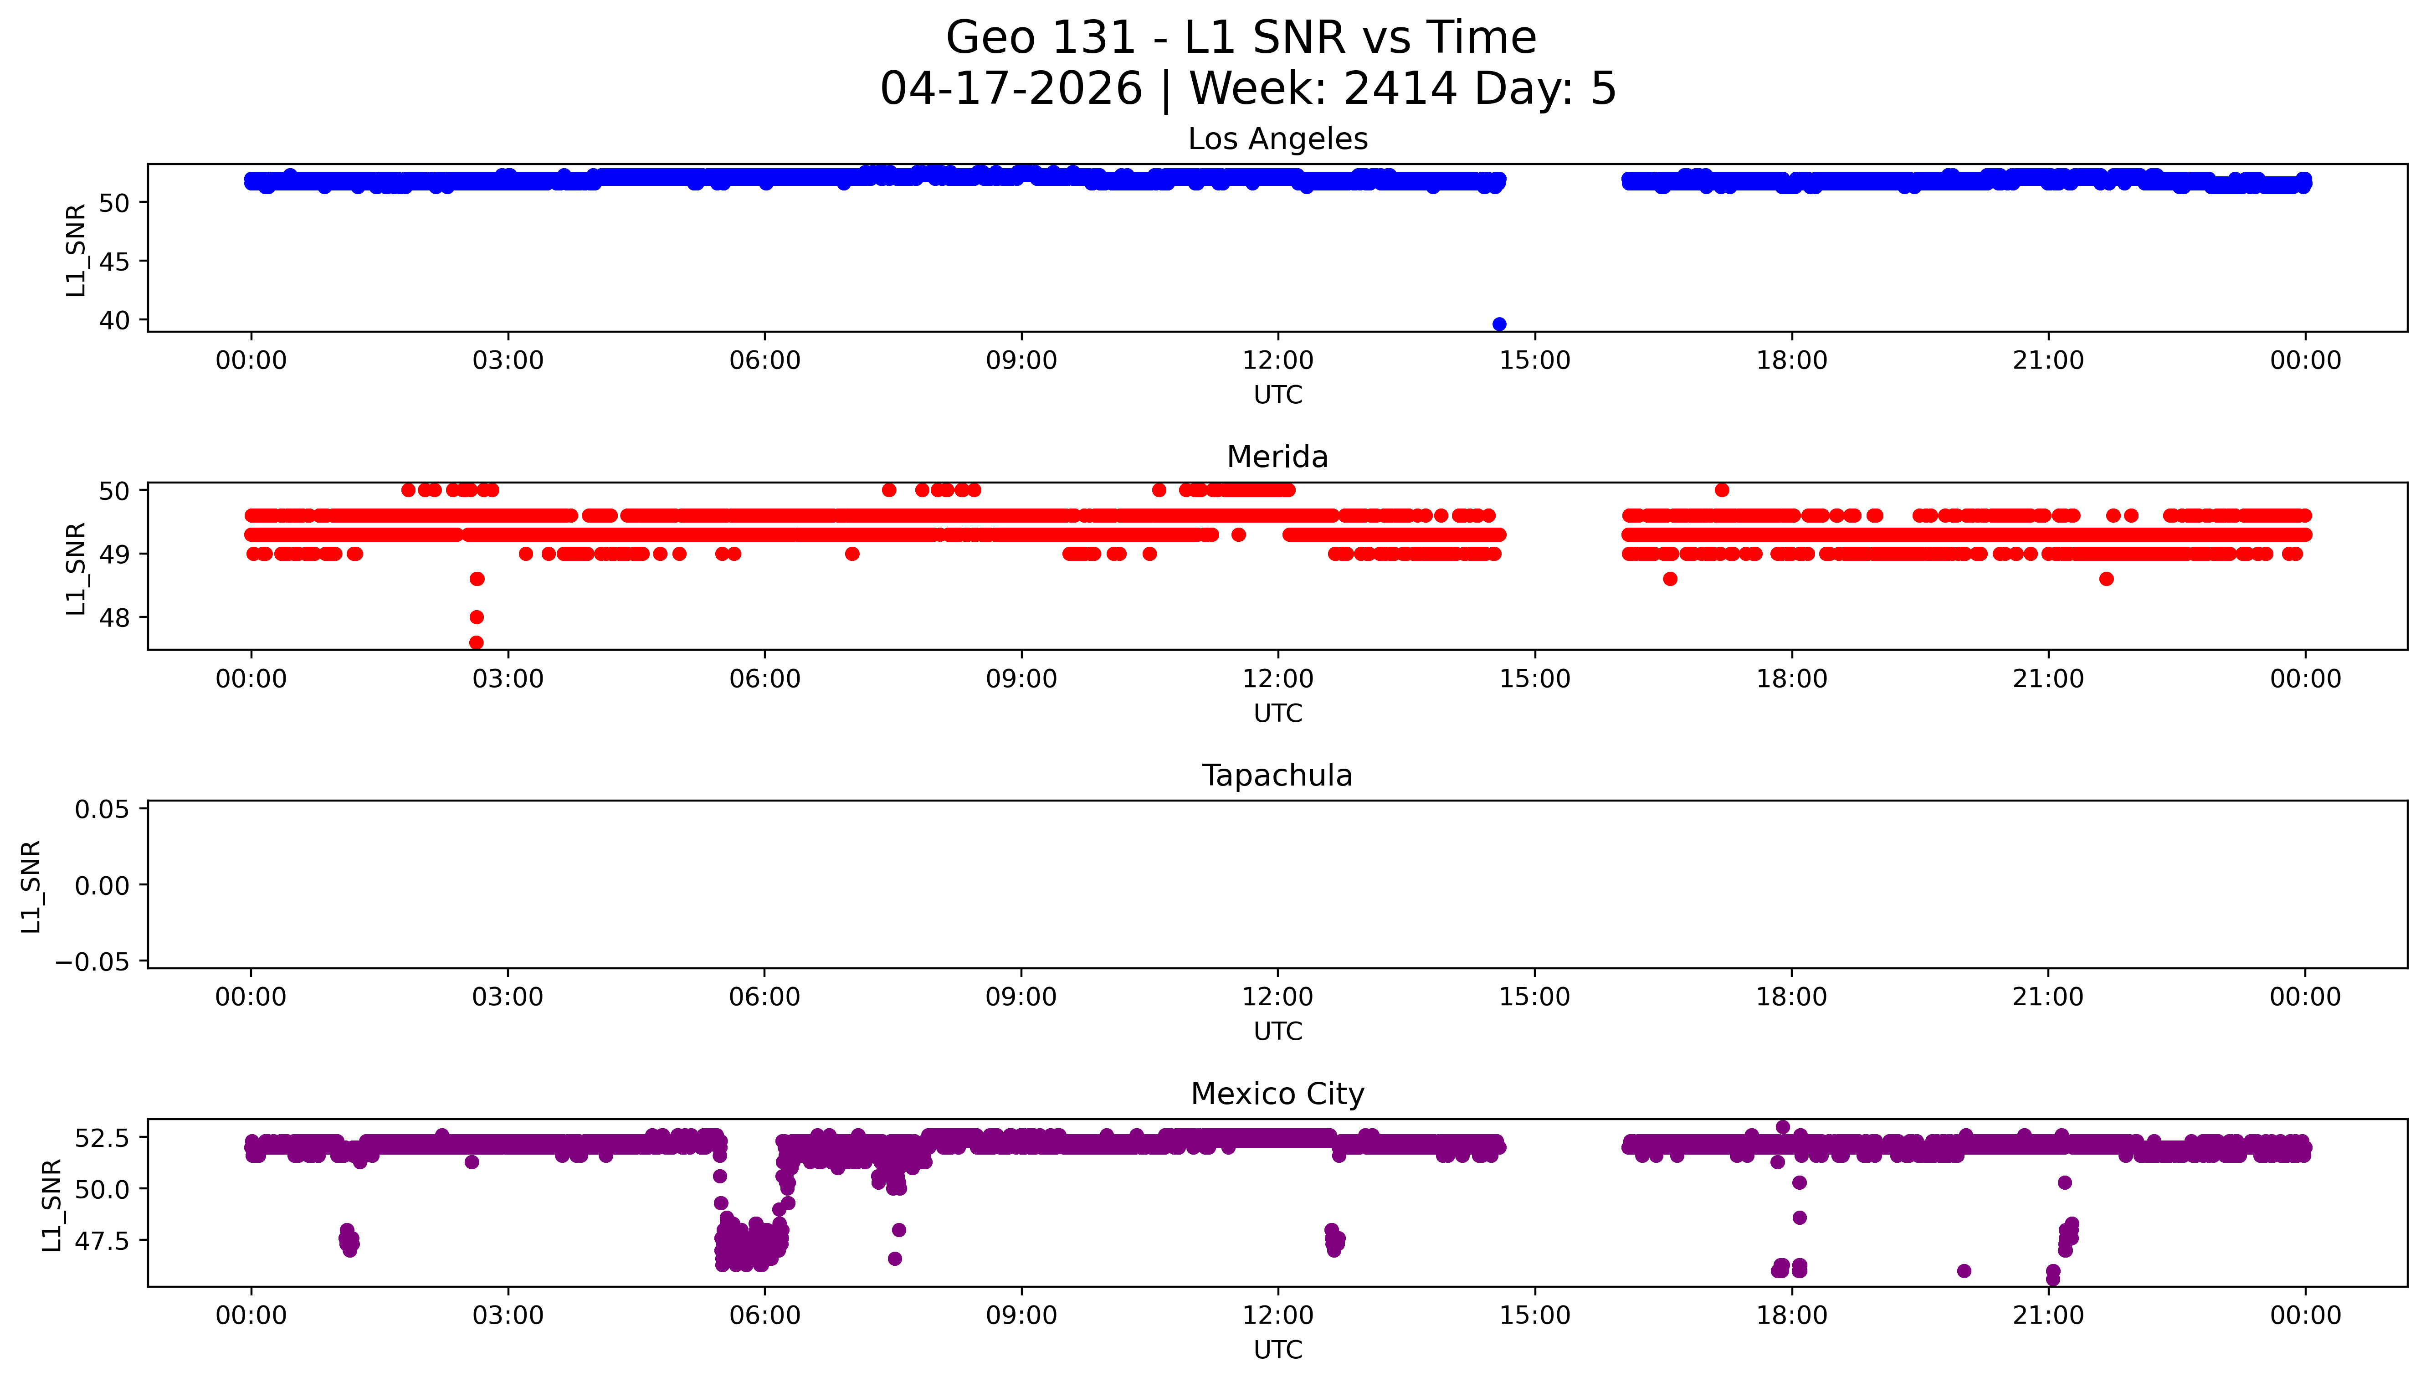Click the 52.5 tick on Mexico City y-axis

pos(102,1138)
